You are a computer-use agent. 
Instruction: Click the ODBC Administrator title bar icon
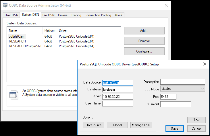point(5,5)
